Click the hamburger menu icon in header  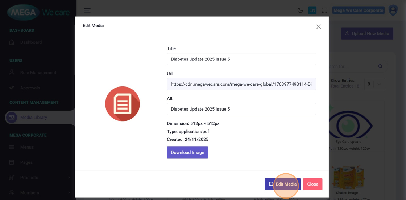pyautogui.click(x=87, y=10)
